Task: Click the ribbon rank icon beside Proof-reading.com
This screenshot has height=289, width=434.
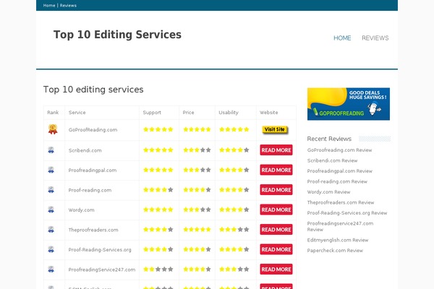Action: [51, 190]
